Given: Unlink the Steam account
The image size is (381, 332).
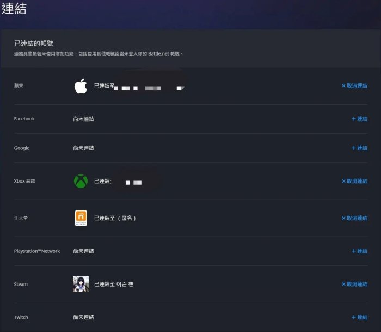Looking at the screenshot, I should [354, 284].
